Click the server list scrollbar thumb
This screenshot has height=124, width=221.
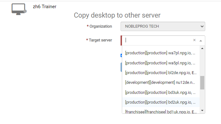202,83
